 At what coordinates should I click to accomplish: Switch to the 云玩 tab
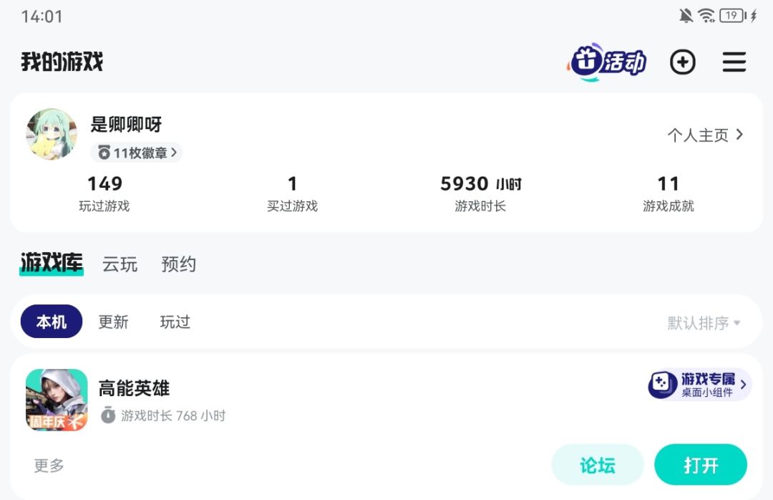tap(120, 264)
